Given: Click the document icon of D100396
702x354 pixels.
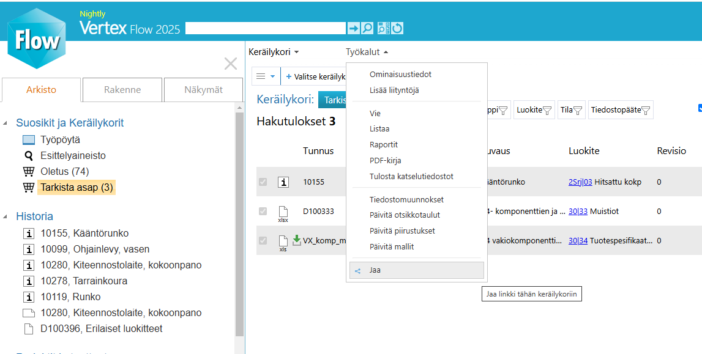Looking at the screenshot, I should 29,329.
